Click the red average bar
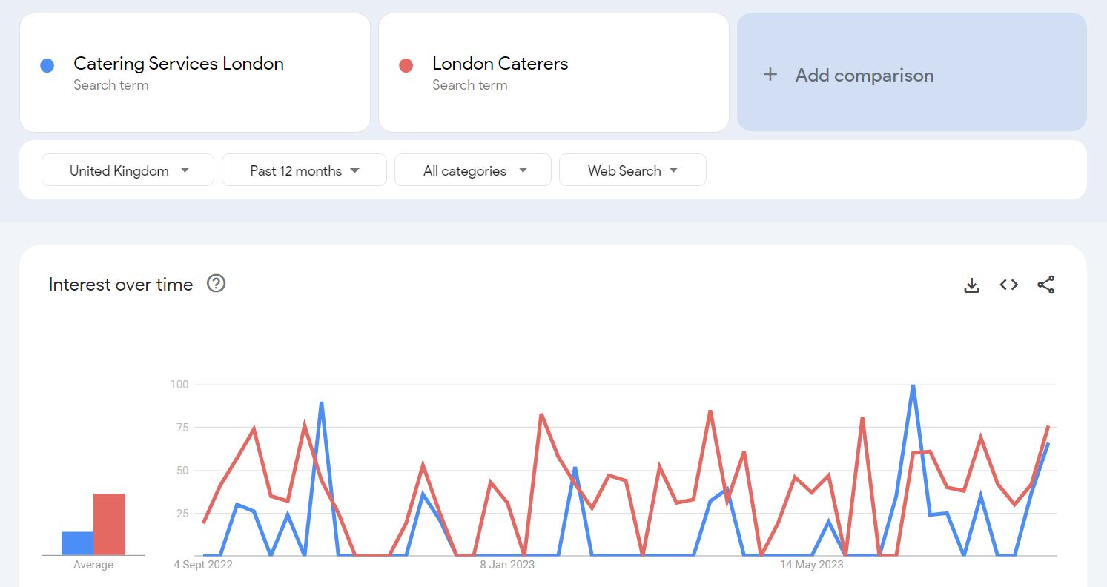1107x587 pixels. 109,524
